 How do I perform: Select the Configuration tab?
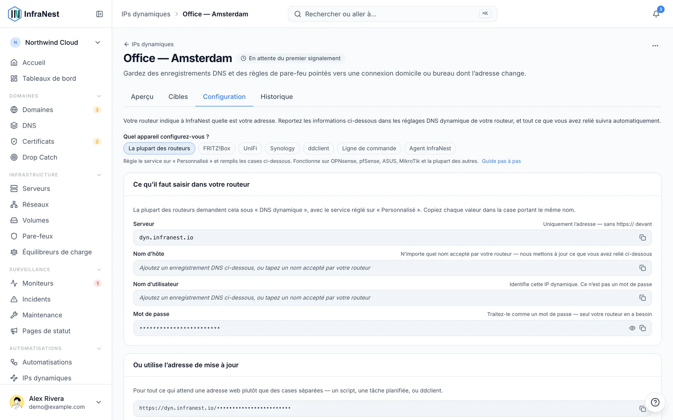pos(224,97)
